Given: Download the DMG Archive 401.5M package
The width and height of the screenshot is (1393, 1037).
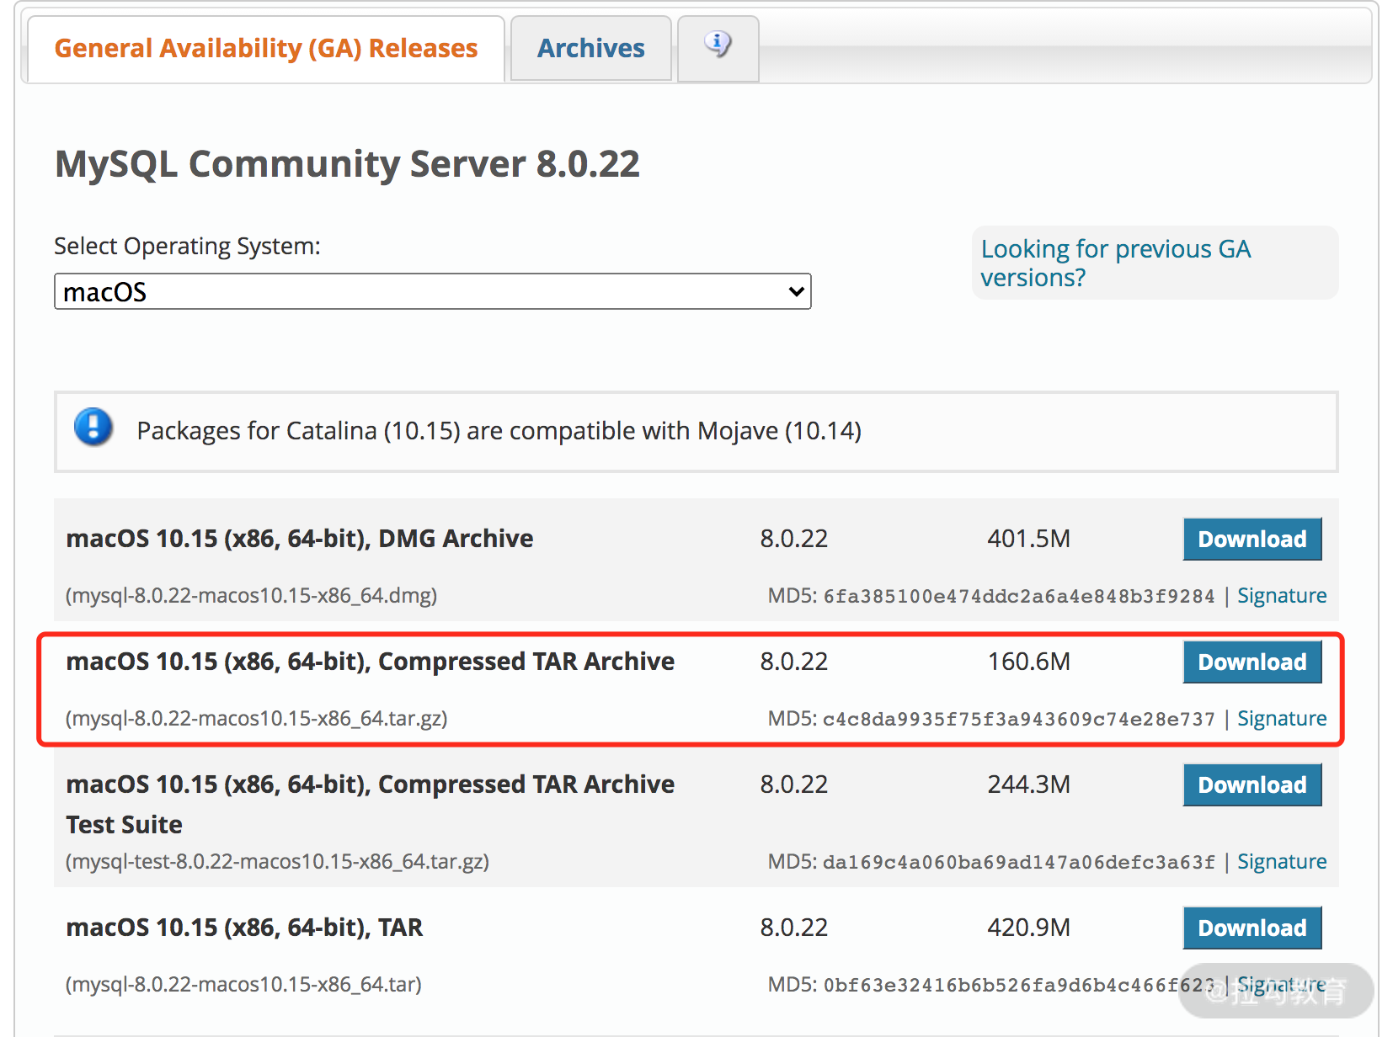Looking at the screenshot, I should 1252,539.
